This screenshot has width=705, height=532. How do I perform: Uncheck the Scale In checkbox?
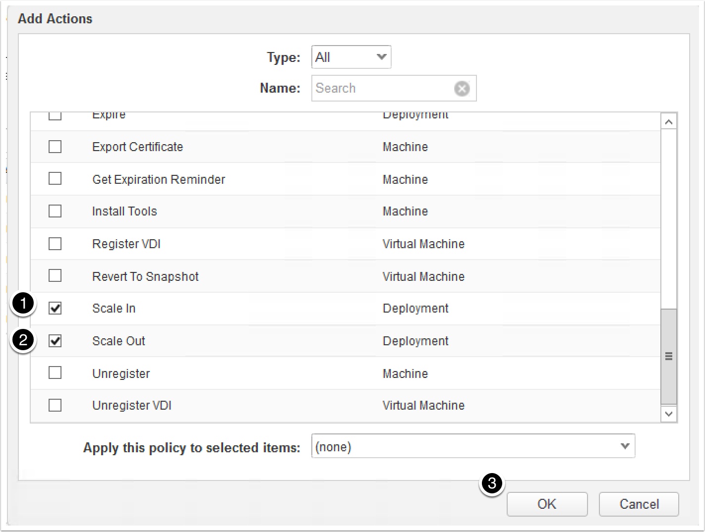[x=55, y=309]
